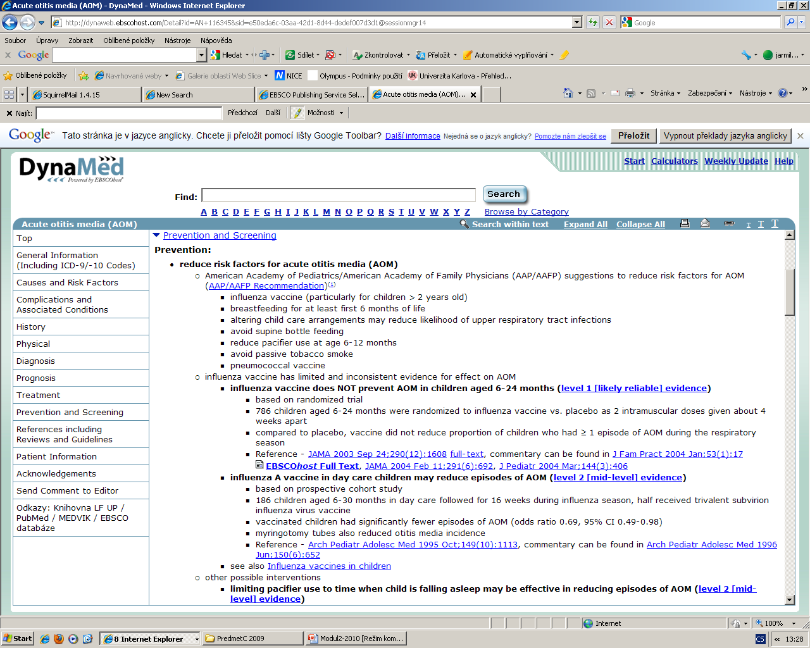Click the DynaMed Search button
This screenshot has width=810, height=648.
(x=504, y=194)
